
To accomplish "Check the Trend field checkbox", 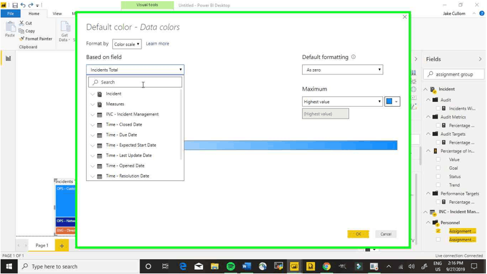I will point(438,185).
